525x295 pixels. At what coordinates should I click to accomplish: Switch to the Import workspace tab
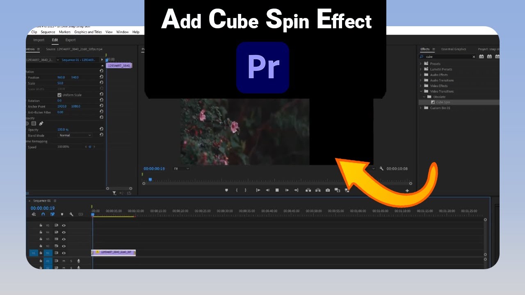pos(39,40)
